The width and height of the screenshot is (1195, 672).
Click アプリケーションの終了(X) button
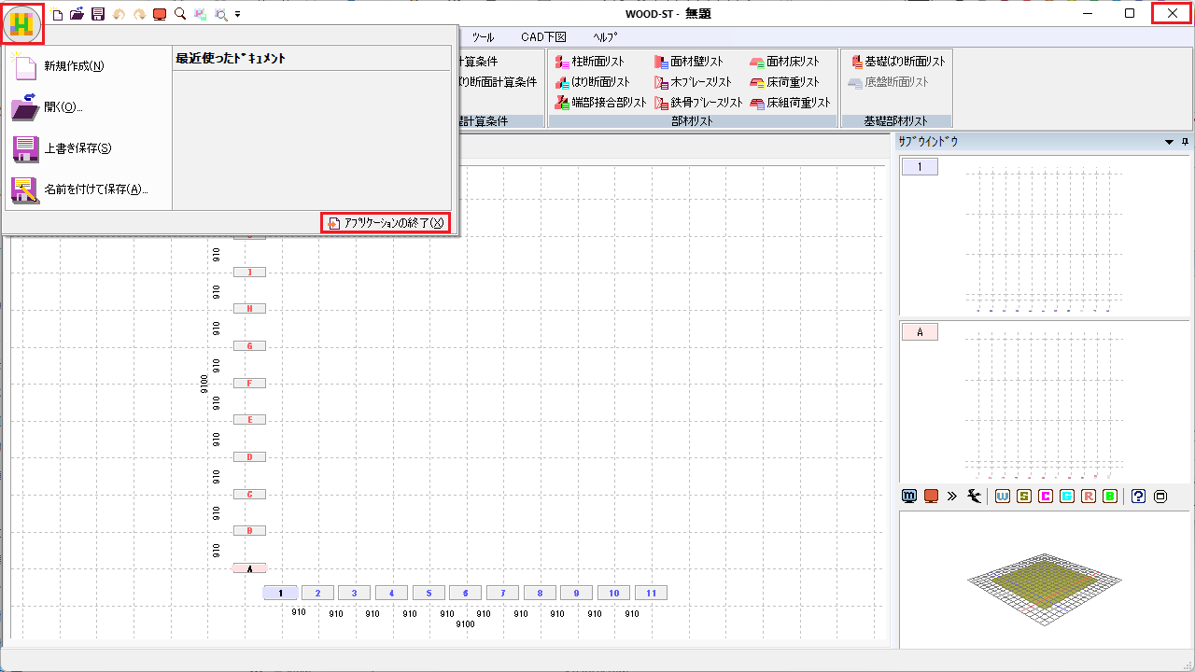(385, 223)
